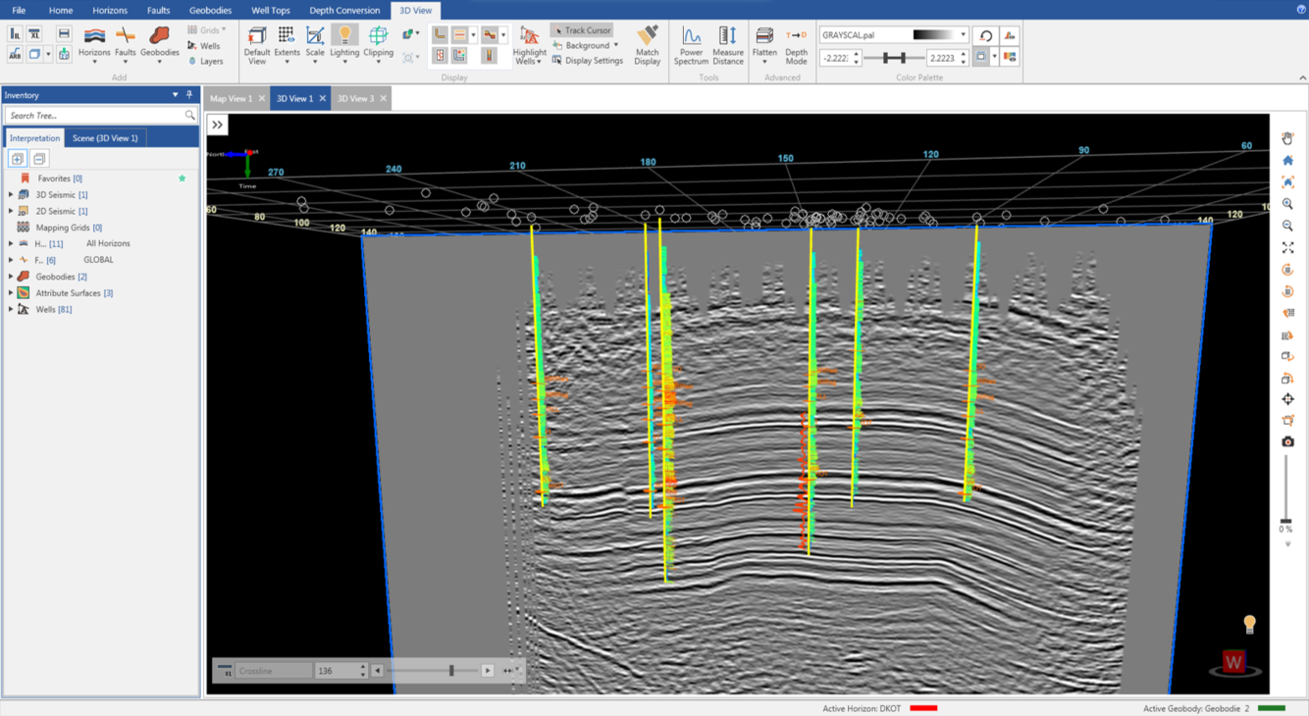Click the camera snapshot icon
Viewport: 1309px width, 716px height.
click(1287, 442)
